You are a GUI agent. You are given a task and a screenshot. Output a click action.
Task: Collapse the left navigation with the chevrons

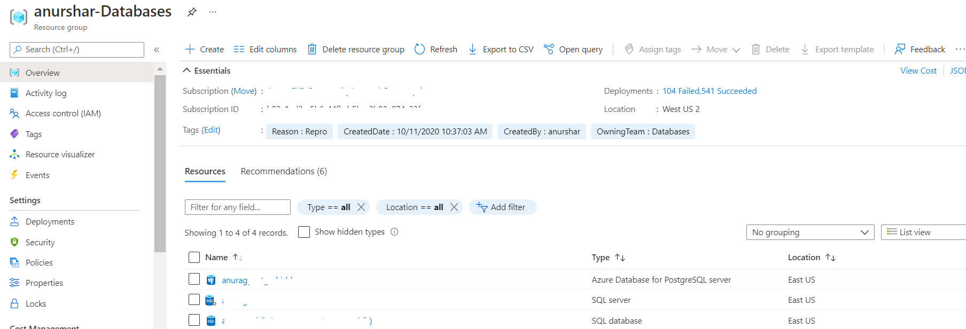[157, 50]
